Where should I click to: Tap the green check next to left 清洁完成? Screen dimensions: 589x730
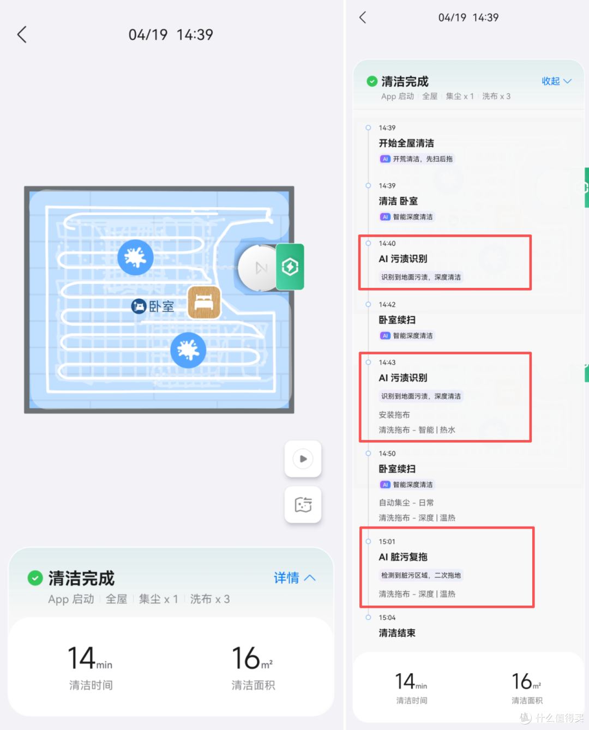tap(35, 578)
